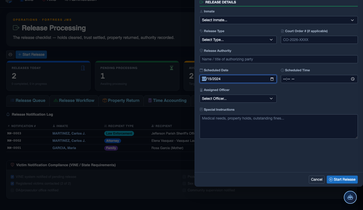Click the blue Start Release button in dialog
This screenshot has width=363, height=210.
coord(342,179)
